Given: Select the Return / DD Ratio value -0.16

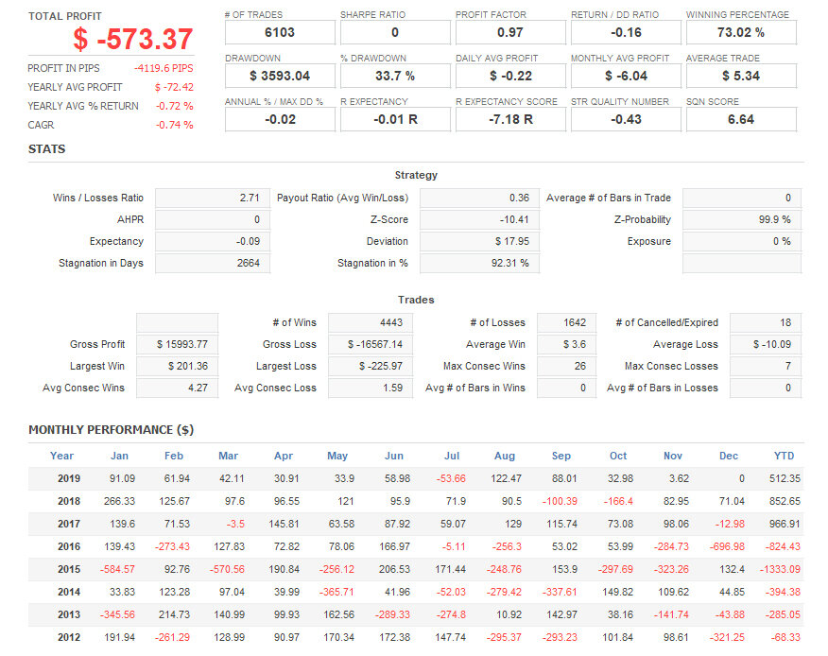Looking at the screenshot, I should pos(626,33).
